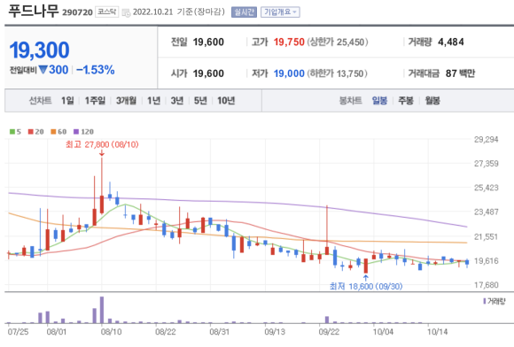
Task: Open the 기업개요 dropdown
Action: click(x=280, y=12)
